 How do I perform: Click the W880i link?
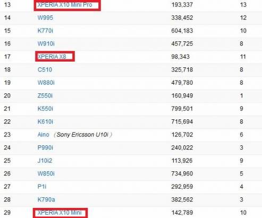[46, 83]
